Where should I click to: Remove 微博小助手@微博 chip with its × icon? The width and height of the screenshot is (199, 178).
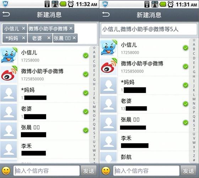click(x=71, y=28)
